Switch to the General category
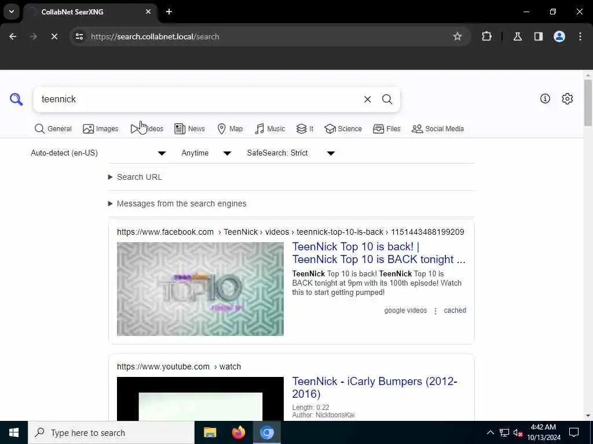The image size is (593, 444). pos(53,129)
